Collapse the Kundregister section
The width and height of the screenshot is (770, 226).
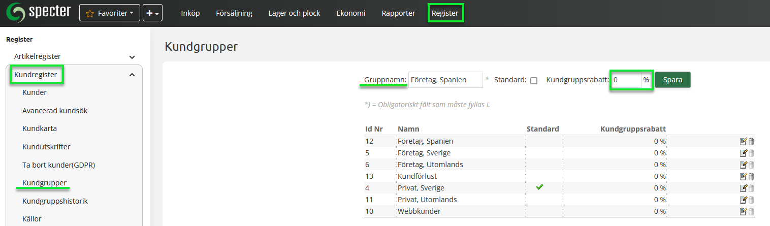click(132, 75)
